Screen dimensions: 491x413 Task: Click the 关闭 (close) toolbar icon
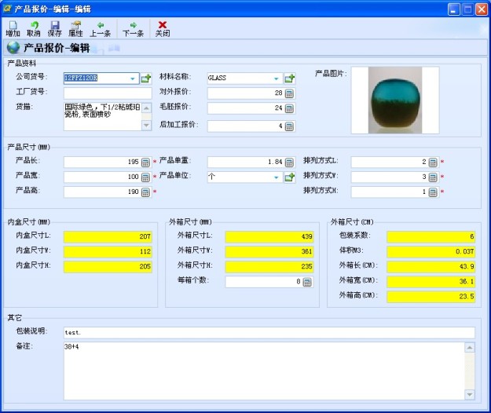pos(163,29)
